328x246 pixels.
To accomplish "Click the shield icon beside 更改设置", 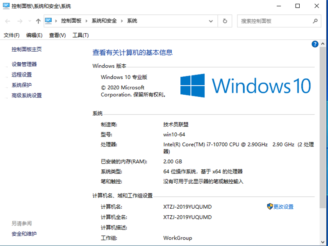I will pos(269,207).
